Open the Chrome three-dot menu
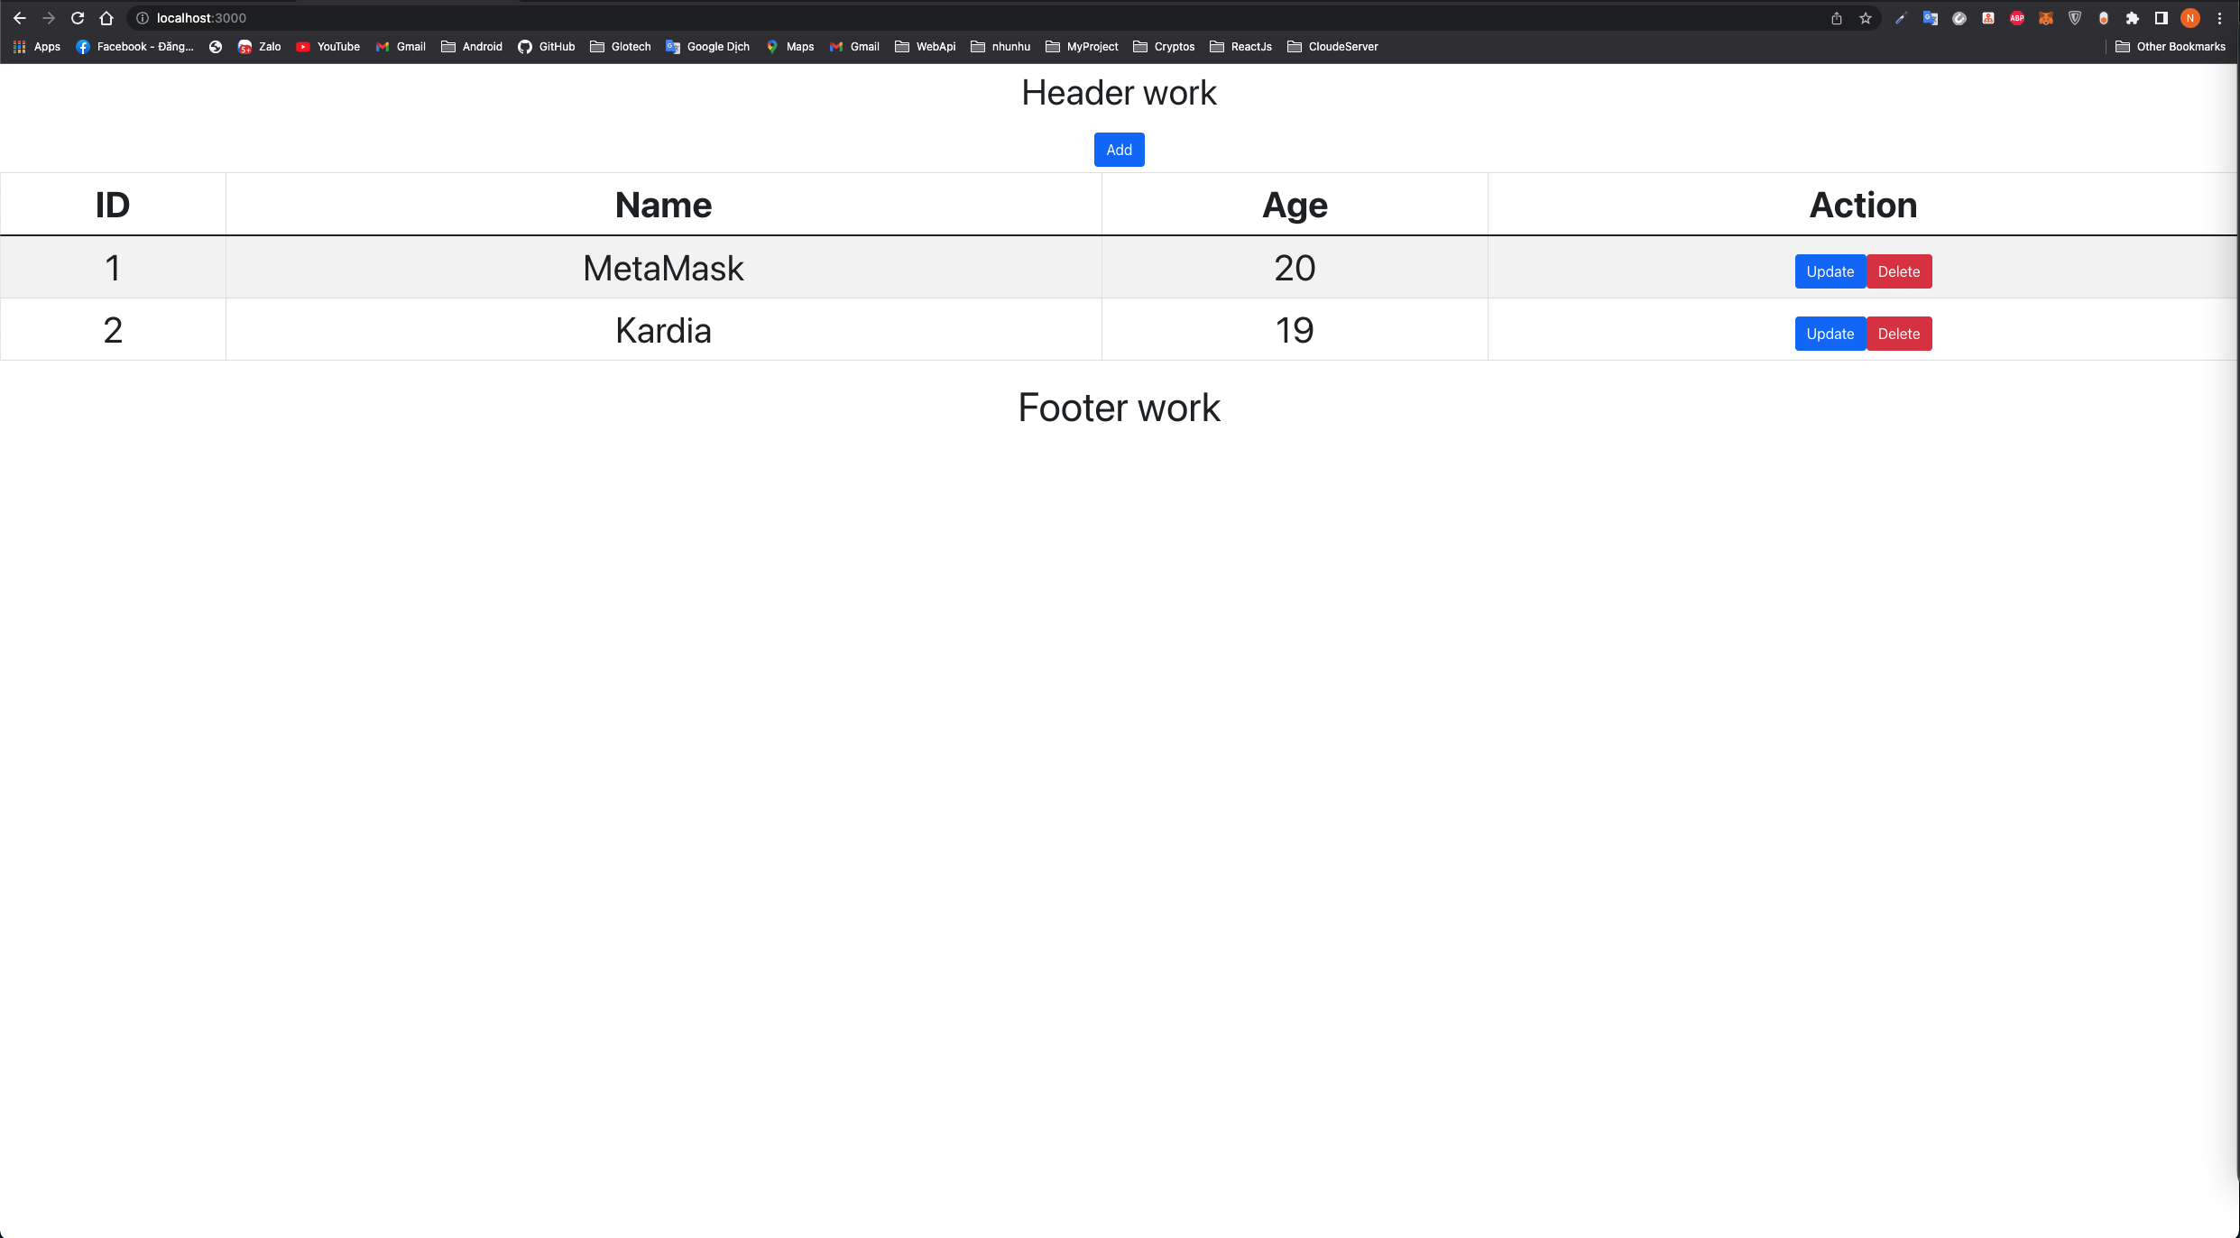 coord(2220,18)
